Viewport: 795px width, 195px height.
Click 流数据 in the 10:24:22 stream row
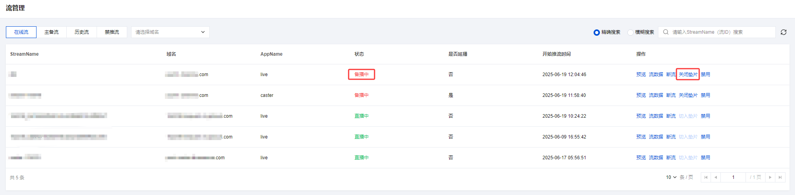click(x=656, y=116)
